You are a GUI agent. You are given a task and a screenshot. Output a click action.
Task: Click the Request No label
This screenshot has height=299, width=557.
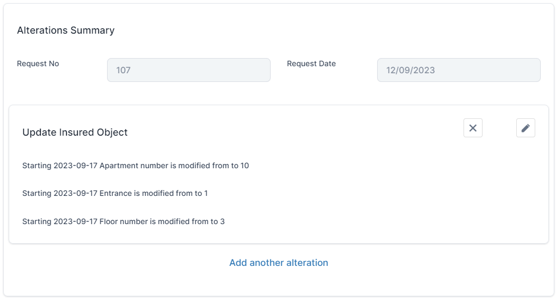click(x=38, y=63)
